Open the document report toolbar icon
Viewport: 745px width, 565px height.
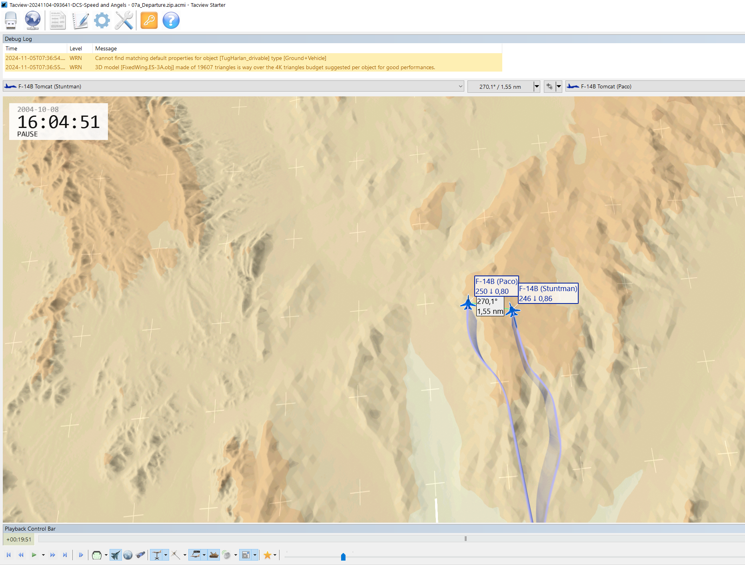[58, 20]
